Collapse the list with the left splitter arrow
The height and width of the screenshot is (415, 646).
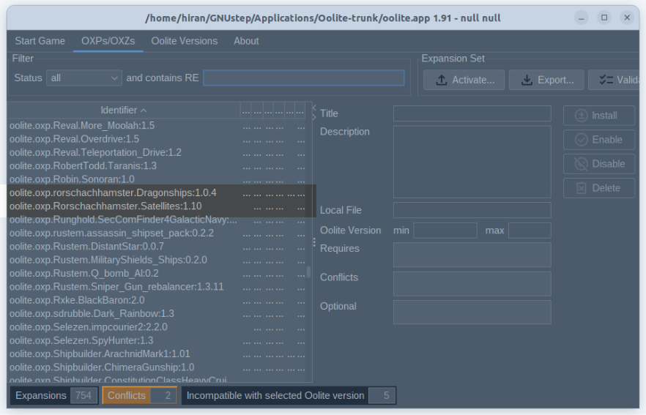(314, 108)
